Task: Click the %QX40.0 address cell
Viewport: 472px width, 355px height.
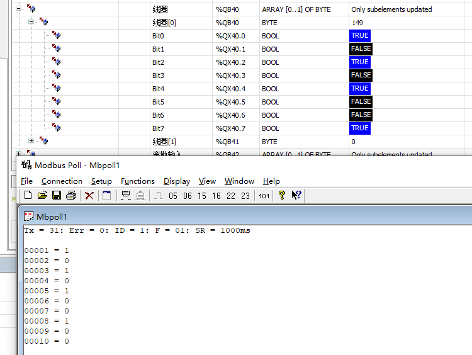Action: click(x=236, y=36)
